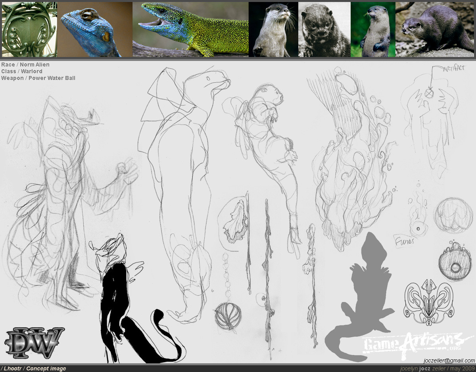The width and height of the screenshot is (476, 372).
Task: Click the Lhootr Concept image title
Action: pos(33,368)
